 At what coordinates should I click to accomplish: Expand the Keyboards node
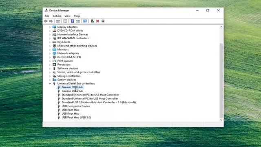(50, 42)
